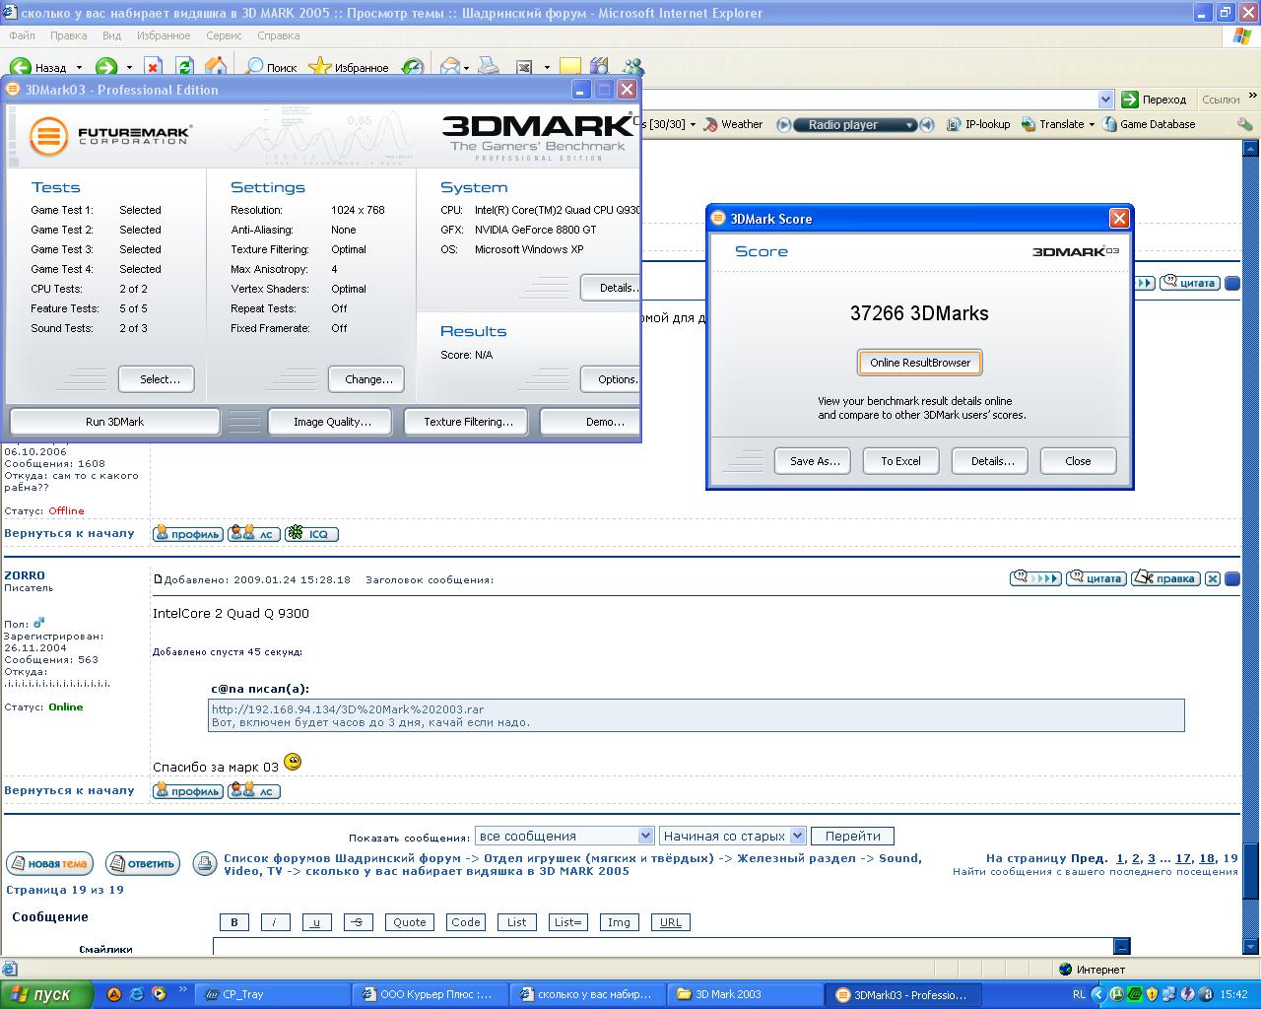Open the все сообщения dropdown
This screenshot has height=1009, width=1261.
564,836
